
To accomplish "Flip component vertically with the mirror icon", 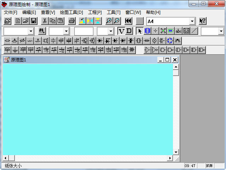I will (98, 21).
